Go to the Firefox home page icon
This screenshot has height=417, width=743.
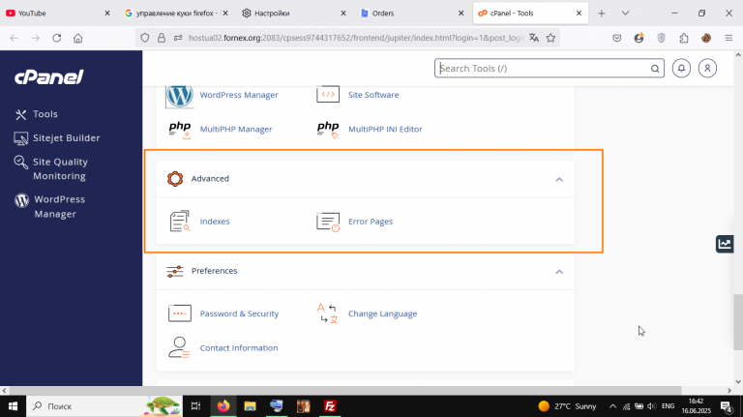78,38
